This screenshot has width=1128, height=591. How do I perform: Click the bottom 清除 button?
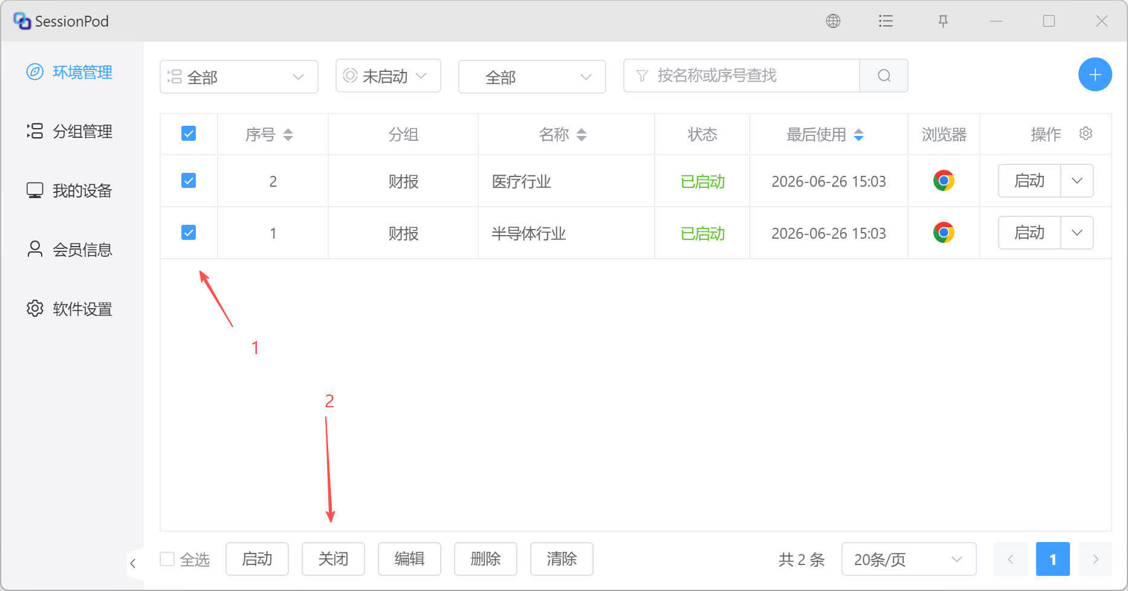562,559
